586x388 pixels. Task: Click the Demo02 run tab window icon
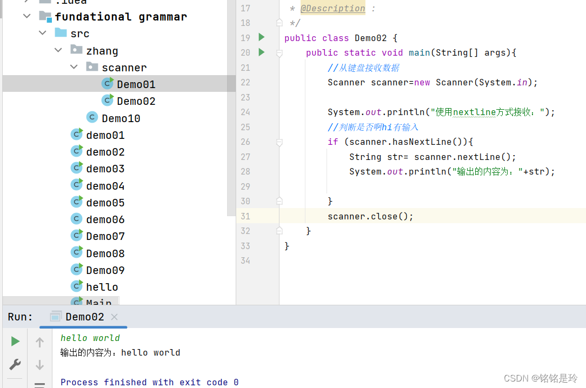tap(55, 317)
